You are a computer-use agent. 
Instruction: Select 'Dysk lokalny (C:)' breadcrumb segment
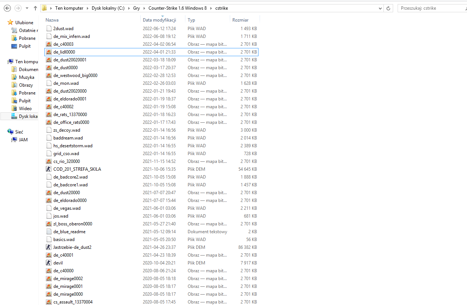point(109,8)
